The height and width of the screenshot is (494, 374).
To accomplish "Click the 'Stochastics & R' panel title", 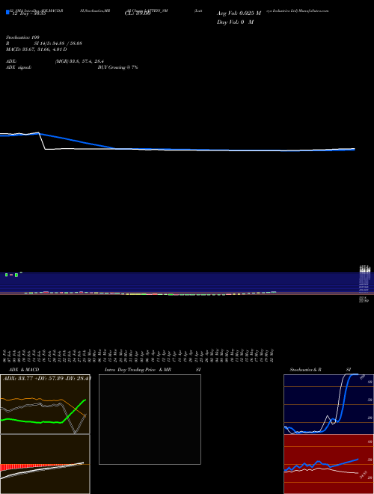I will point(305,370).
